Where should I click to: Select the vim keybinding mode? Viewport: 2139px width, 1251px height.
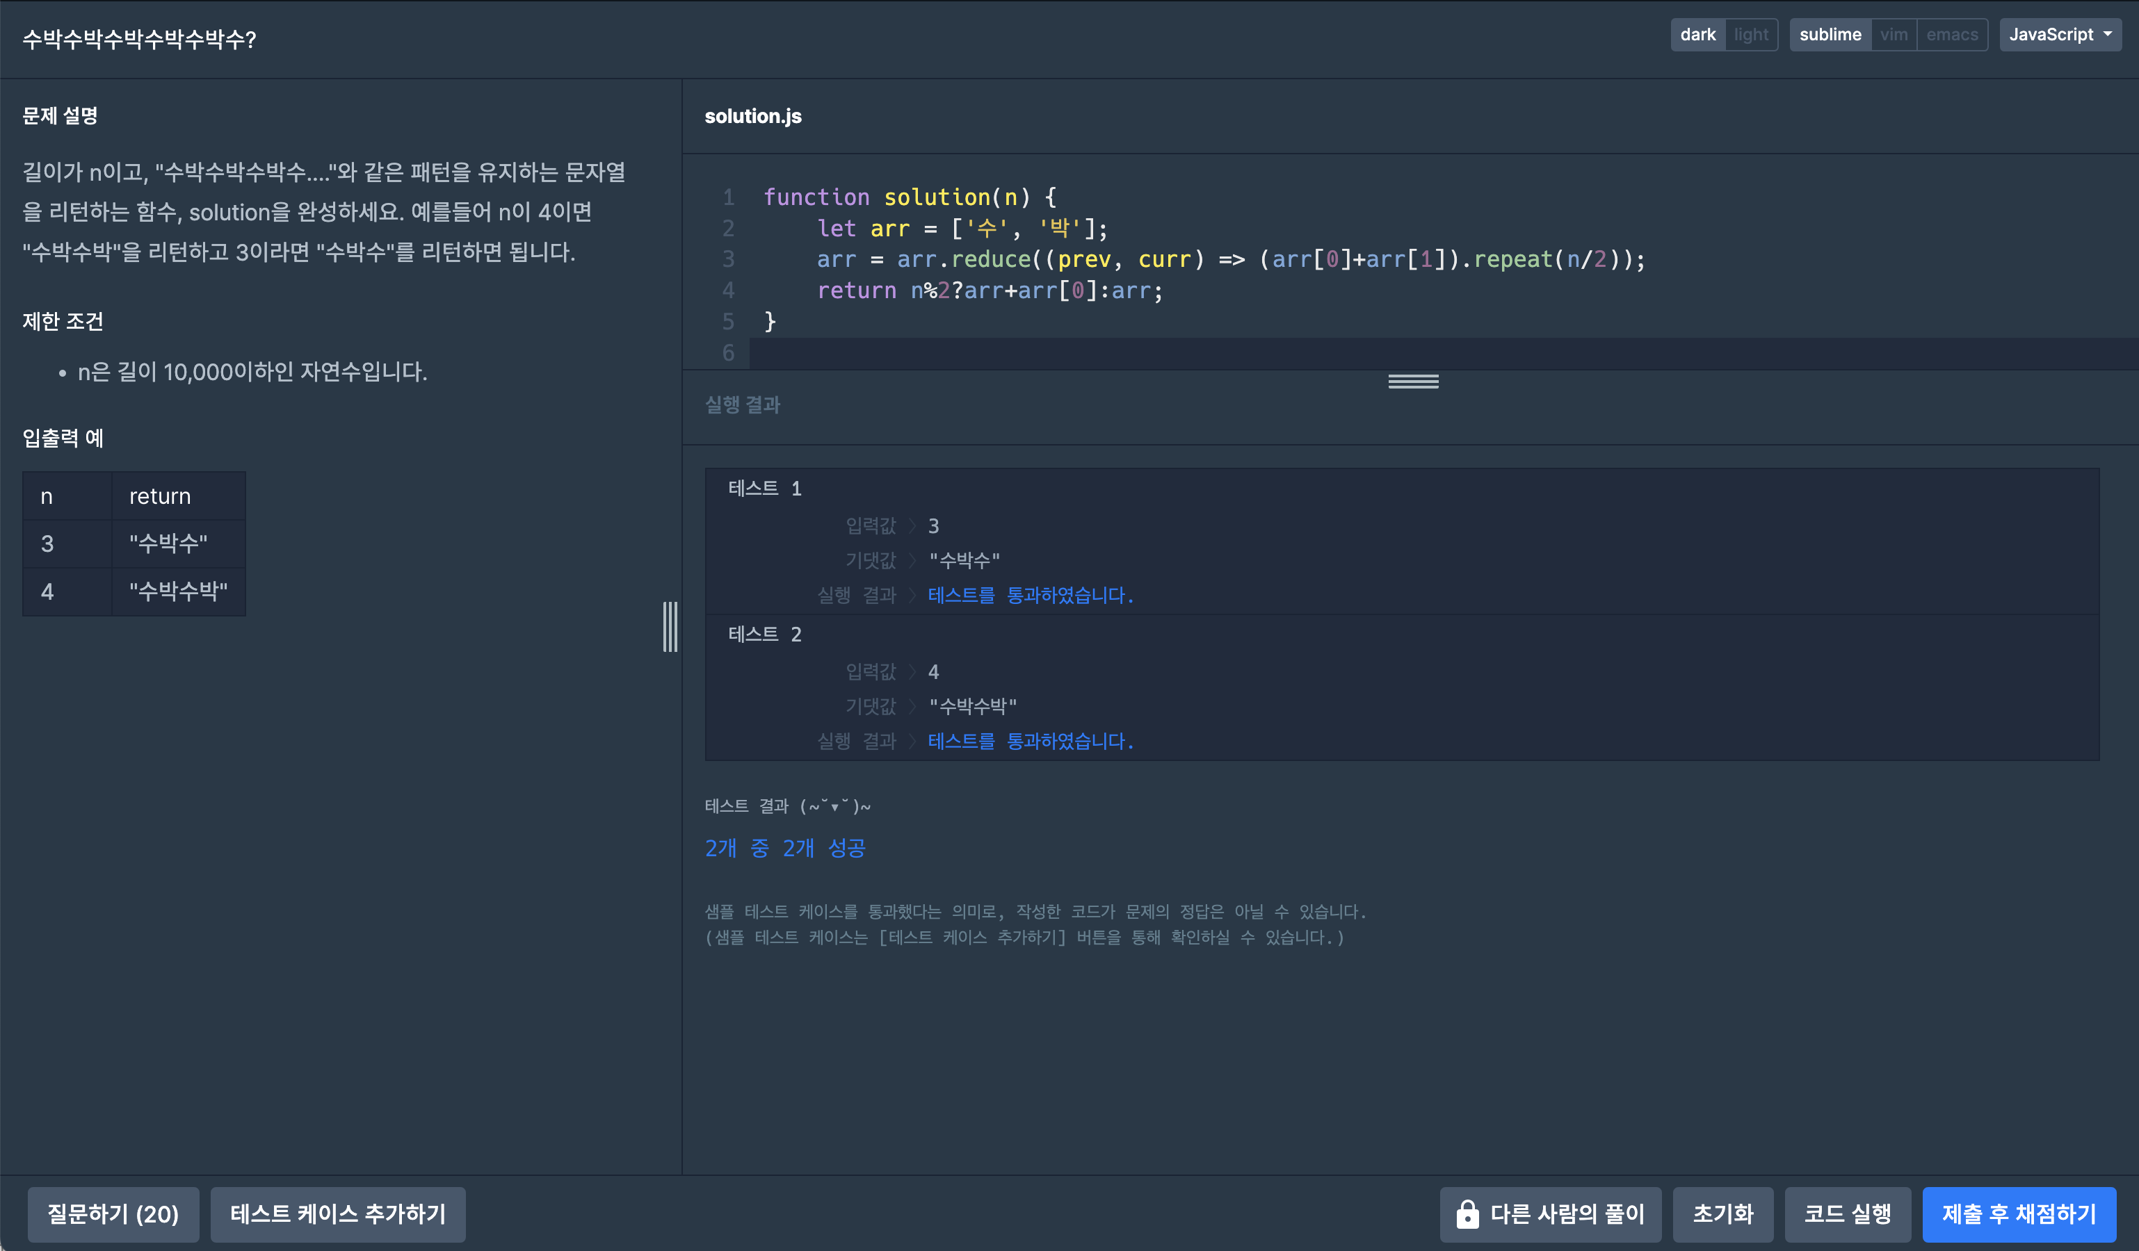click(1893, 35)
